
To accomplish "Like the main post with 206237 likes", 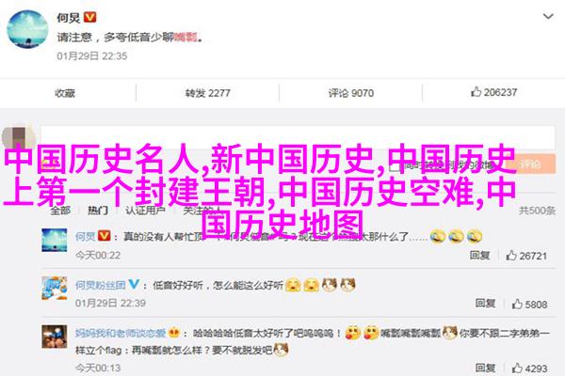I will pos(493,92).
